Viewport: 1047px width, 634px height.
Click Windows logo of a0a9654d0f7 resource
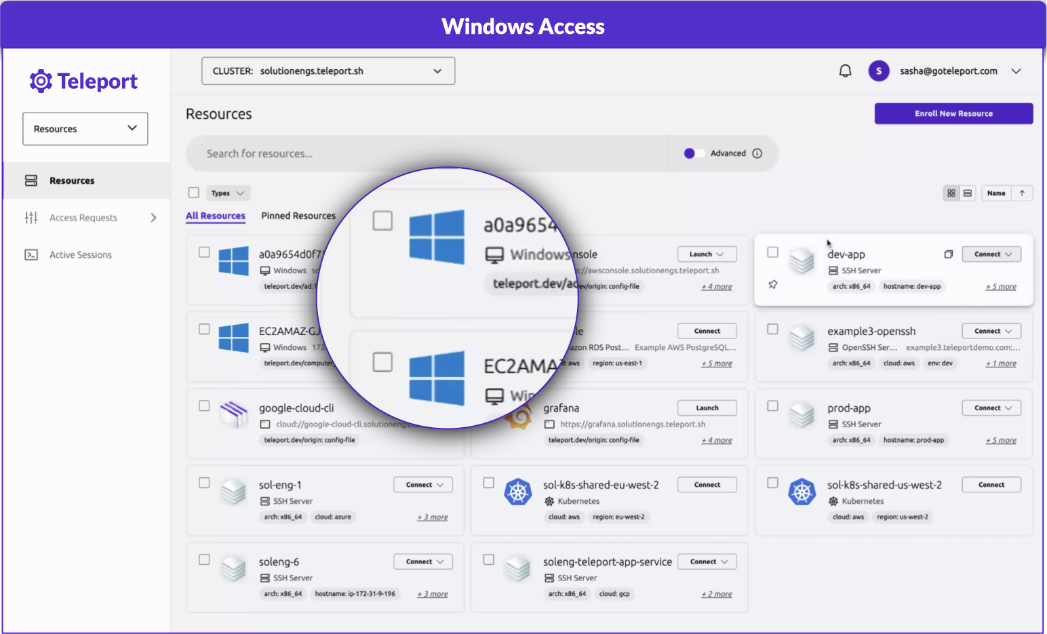234,260
